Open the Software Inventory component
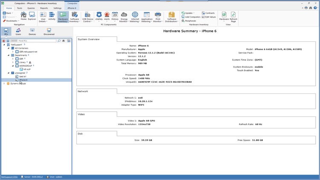This screenshot has height=180, width=320. (x=75, y=17)
